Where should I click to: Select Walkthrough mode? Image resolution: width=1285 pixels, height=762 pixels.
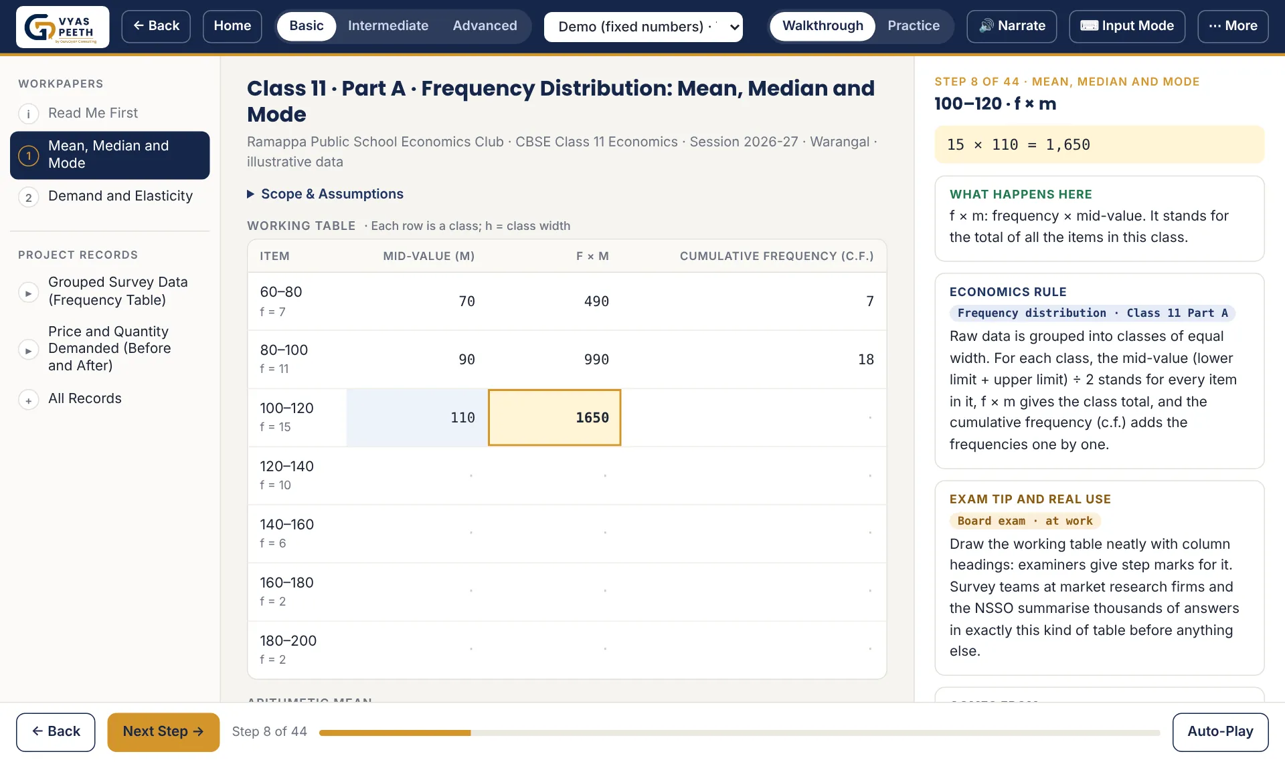[x=822, y=26]
